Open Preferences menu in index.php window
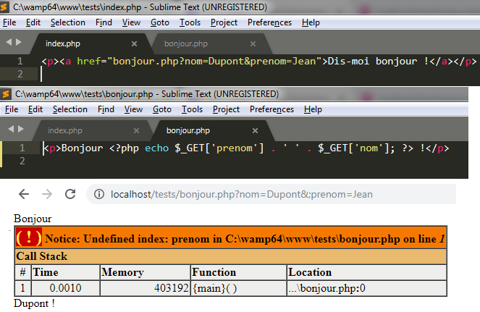The image size is (480, 312). pyautogui.click(x=269, y=22)
